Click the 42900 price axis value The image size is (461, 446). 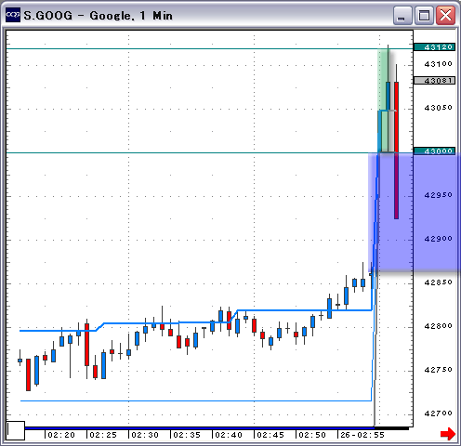coord(438,239)
